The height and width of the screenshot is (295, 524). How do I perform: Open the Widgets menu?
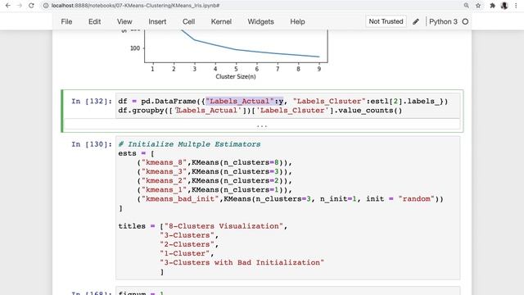(x=260, y=22)
